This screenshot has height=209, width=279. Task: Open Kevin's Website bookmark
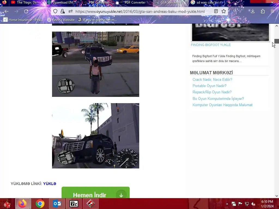[x=61, y=20]
